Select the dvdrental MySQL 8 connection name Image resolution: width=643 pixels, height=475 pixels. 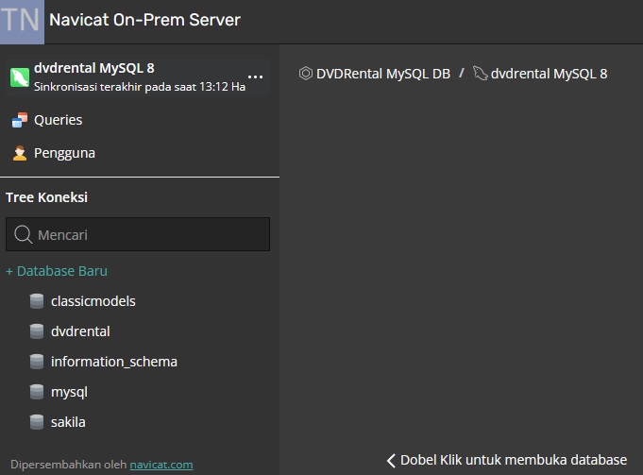pos(93,68)
